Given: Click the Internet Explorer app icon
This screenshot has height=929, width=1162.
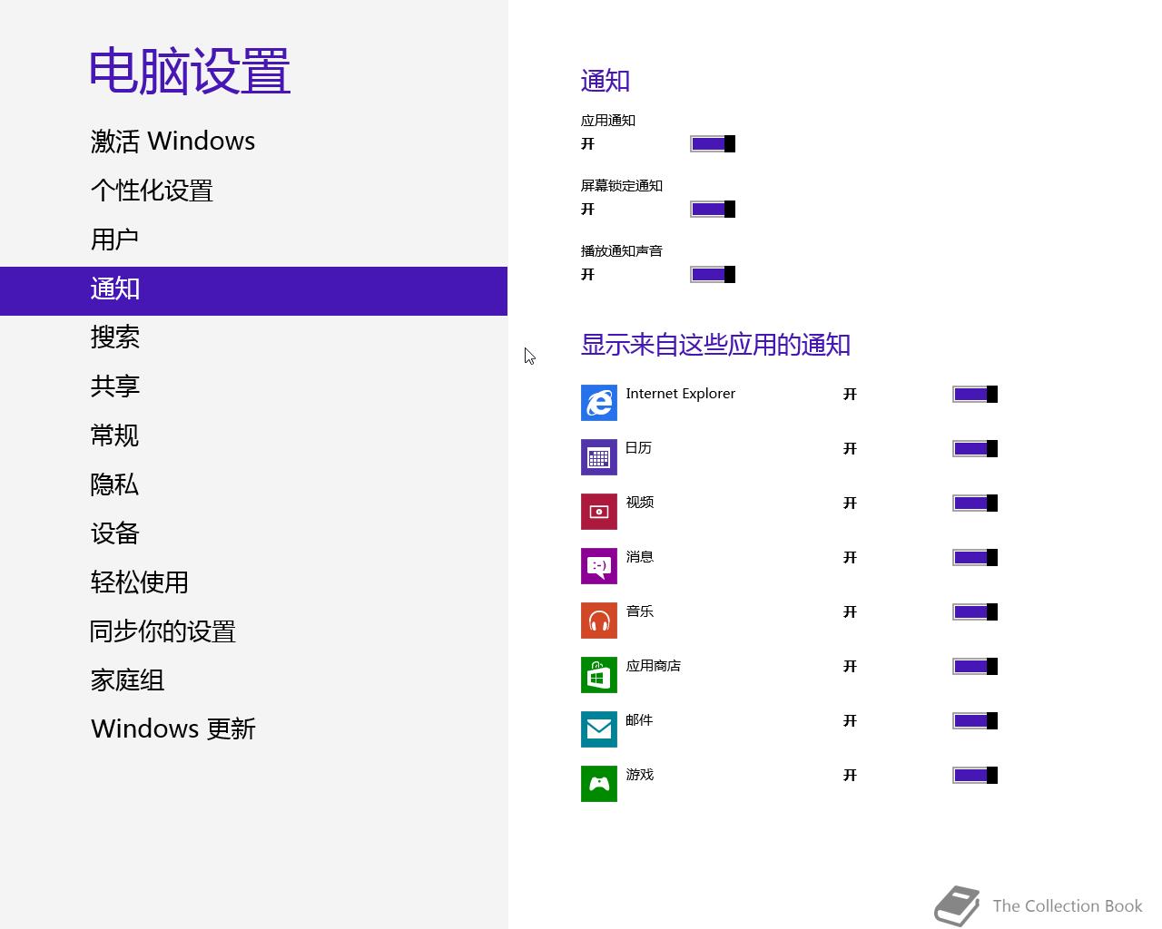Looking at the screenshot, I should [x=599, y=403].
